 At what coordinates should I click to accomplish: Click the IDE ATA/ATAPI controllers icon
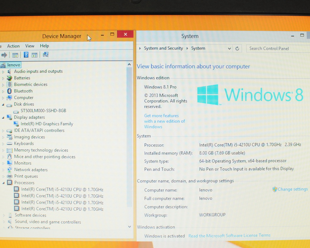click(9, 131)
